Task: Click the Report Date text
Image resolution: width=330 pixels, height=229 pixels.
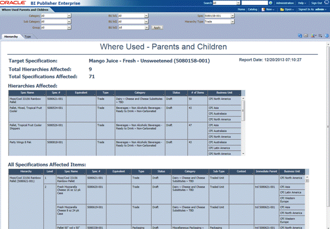Action: [270, 60]
